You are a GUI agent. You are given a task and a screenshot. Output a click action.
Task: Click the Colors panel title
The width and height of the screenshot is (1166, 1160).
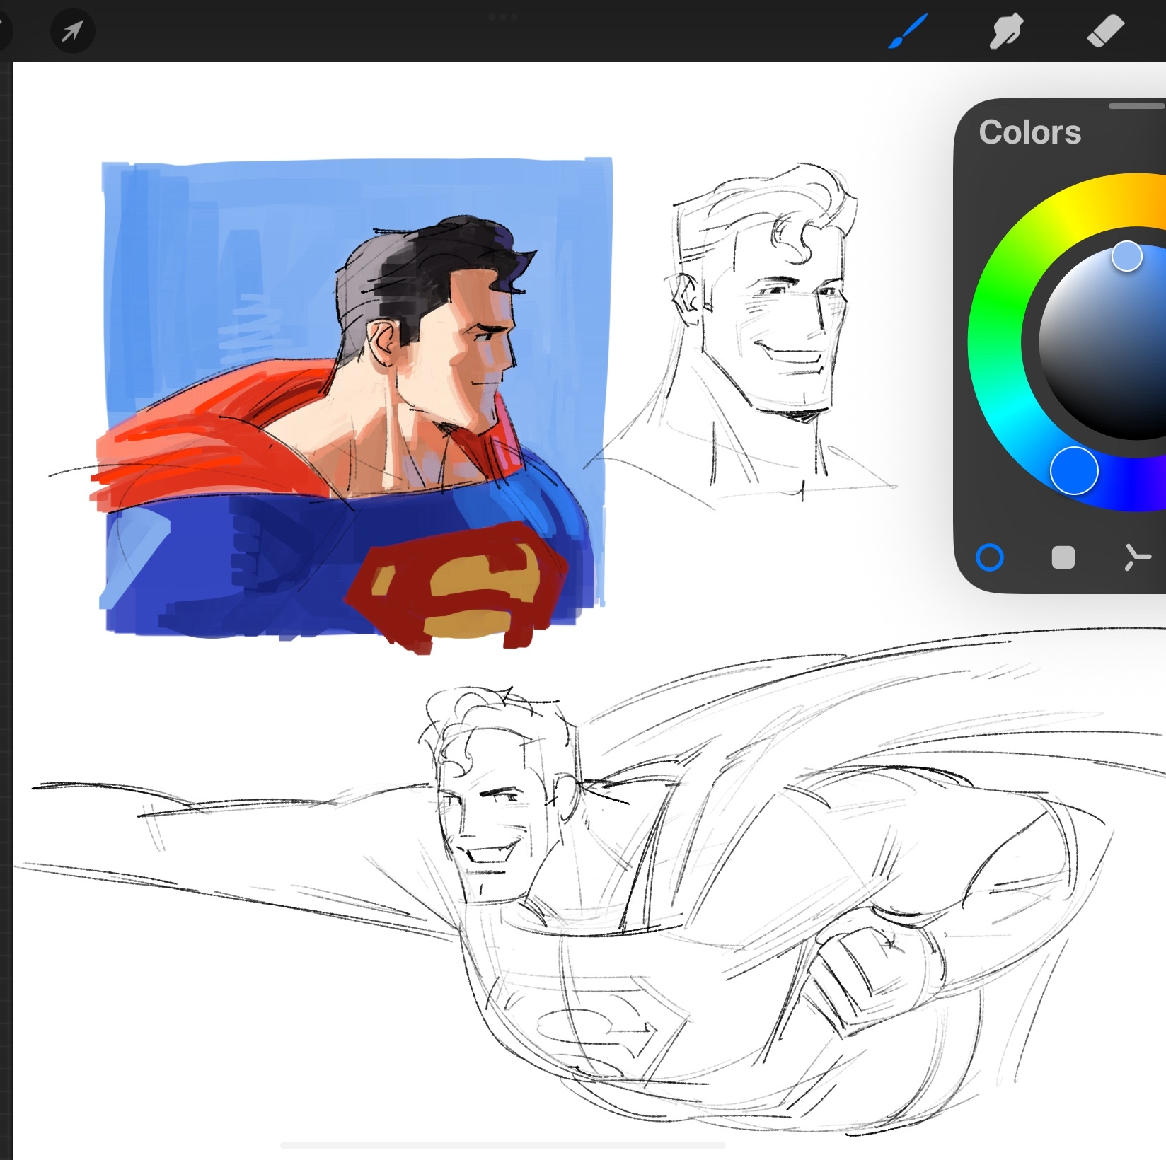coord(1029,132)
